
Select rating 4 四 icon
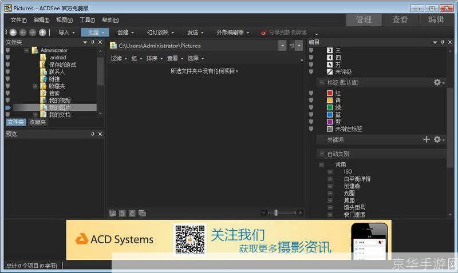coord(330,57)
